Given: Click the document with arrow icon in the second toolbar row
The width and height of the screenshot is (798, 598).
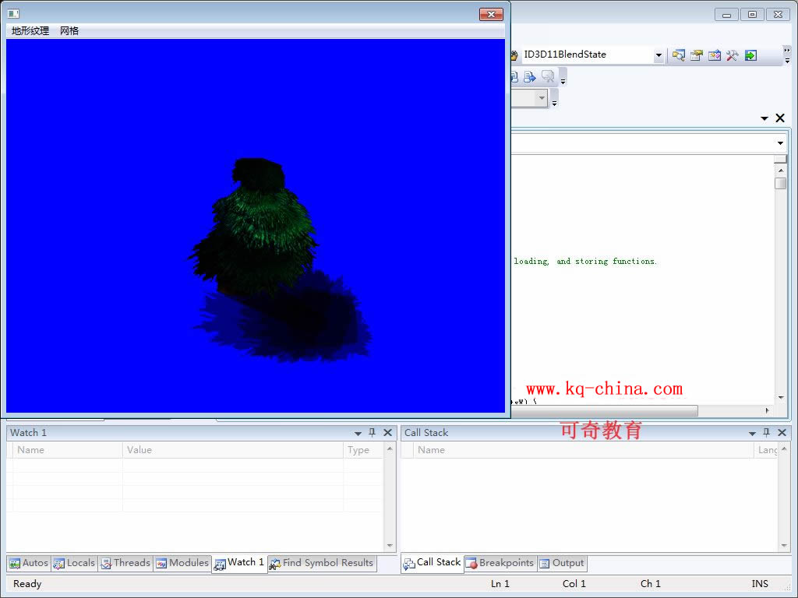Looking at the screenshot, I should pyautogui.click(x=530, y=76).
